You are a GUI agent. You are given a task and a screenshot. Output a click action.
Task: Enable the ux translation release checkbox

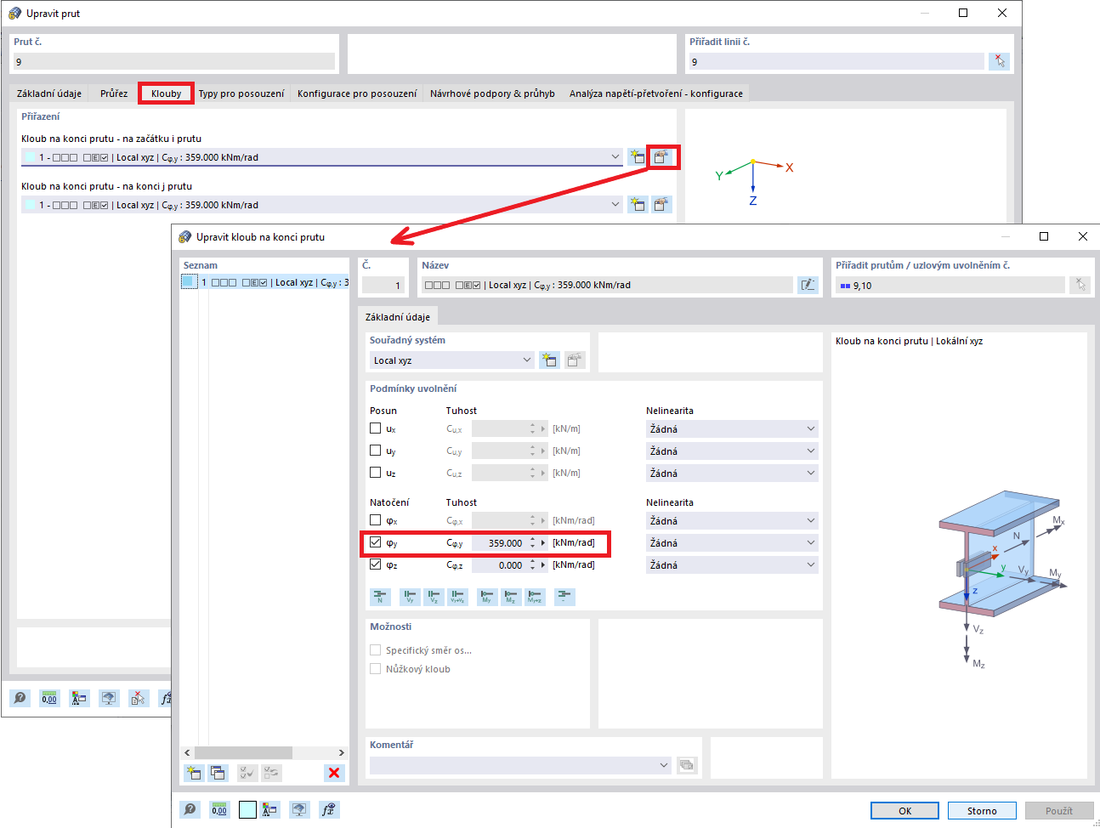click(x=376, y=428)
